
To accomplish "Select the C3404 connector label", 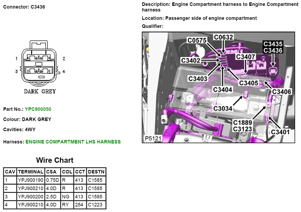I will coord(223,89).
